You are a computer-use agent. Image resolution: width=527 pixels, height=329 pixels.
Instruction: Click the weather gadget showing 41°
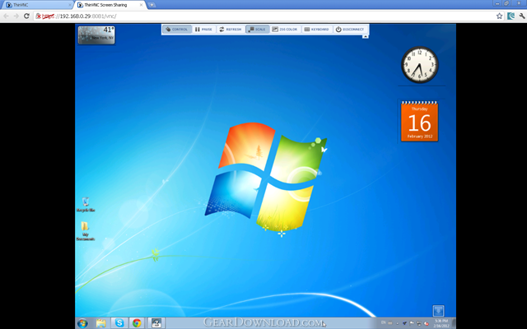[x=96, y=35]
